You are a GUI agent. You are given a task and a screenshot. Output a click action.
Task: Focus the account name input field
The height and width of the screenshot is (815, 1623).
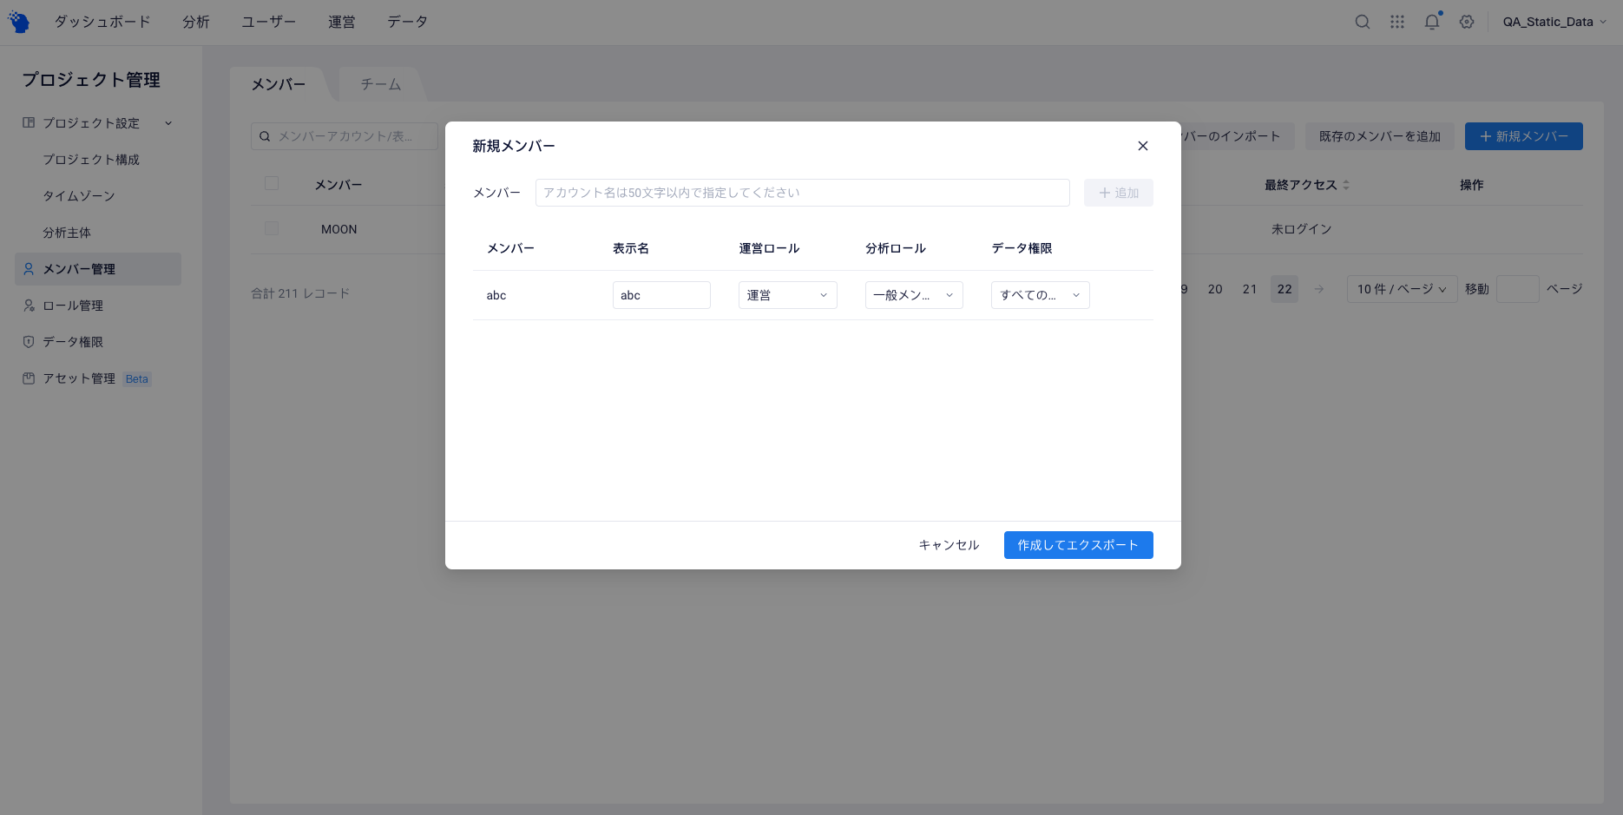tap(802, 193)
